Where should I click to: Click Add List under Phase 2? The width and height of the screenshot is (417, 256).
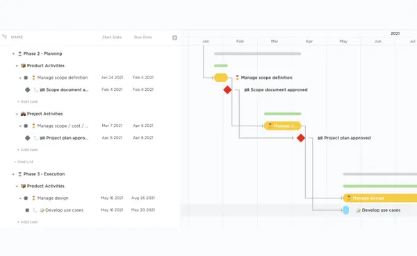point(24,162)
